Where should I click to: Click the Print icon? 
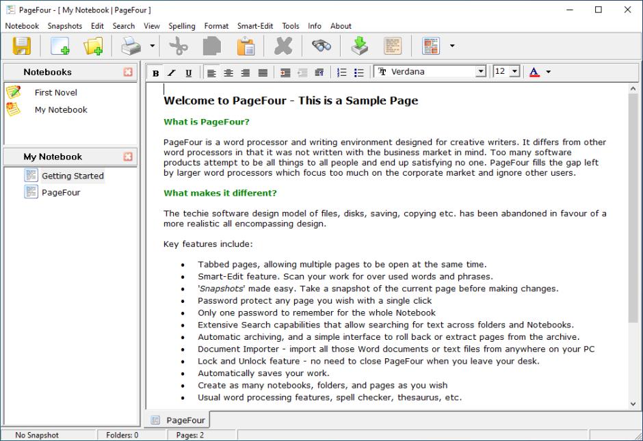pos(131,46)
